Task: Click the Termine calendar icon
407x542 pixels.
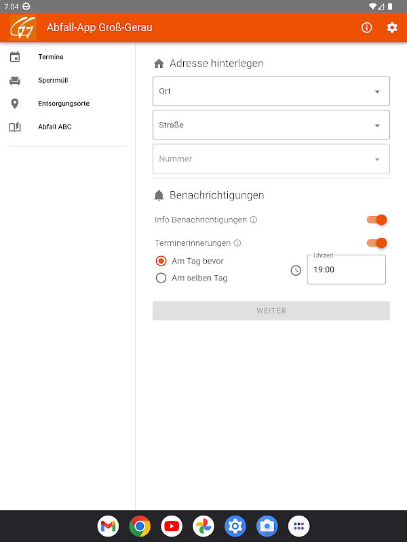Action: click(x=15, y=57)
